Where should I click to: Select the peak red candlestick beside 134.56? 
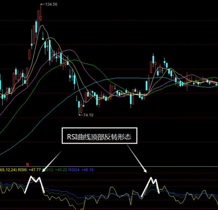tap(41, 12)
